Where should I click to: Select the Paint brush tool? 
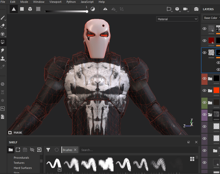pyautogui.click(x=3, y=18)
